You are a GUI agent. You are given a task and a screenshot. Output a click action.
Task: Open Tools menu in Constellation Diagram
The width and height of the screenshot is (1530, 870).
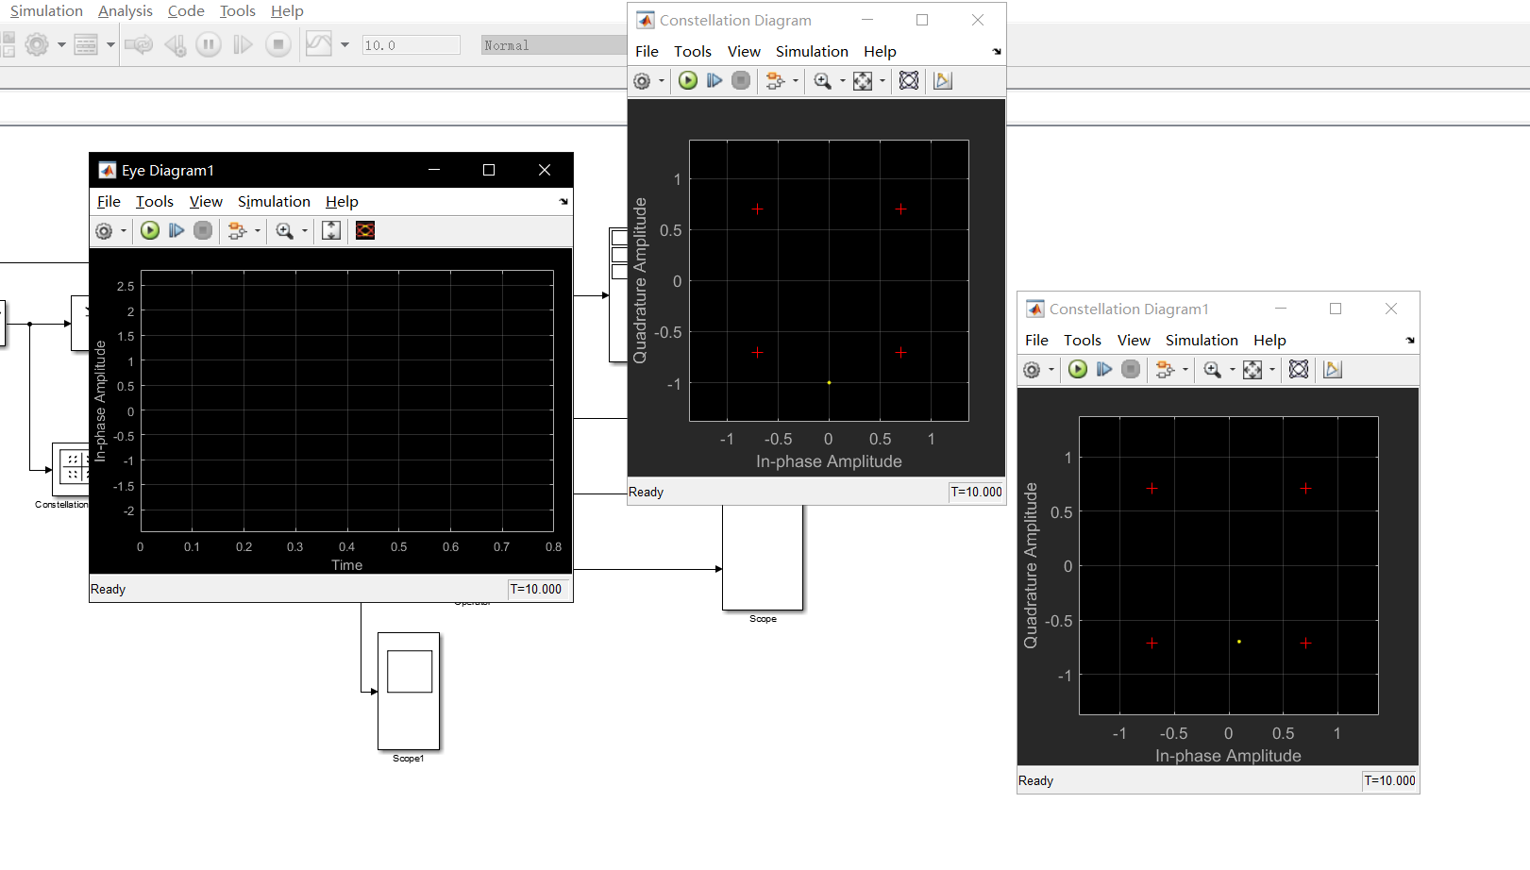[x=693, y=52]
